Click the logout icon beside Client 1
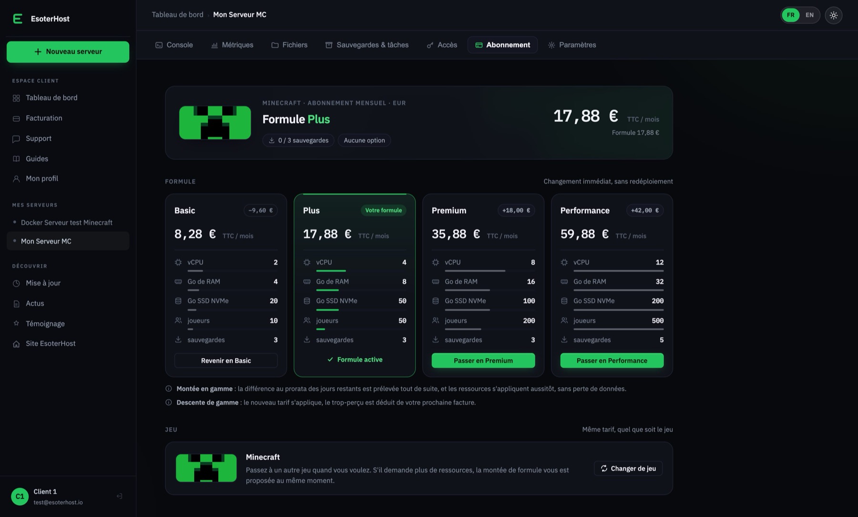 point(119,496)
